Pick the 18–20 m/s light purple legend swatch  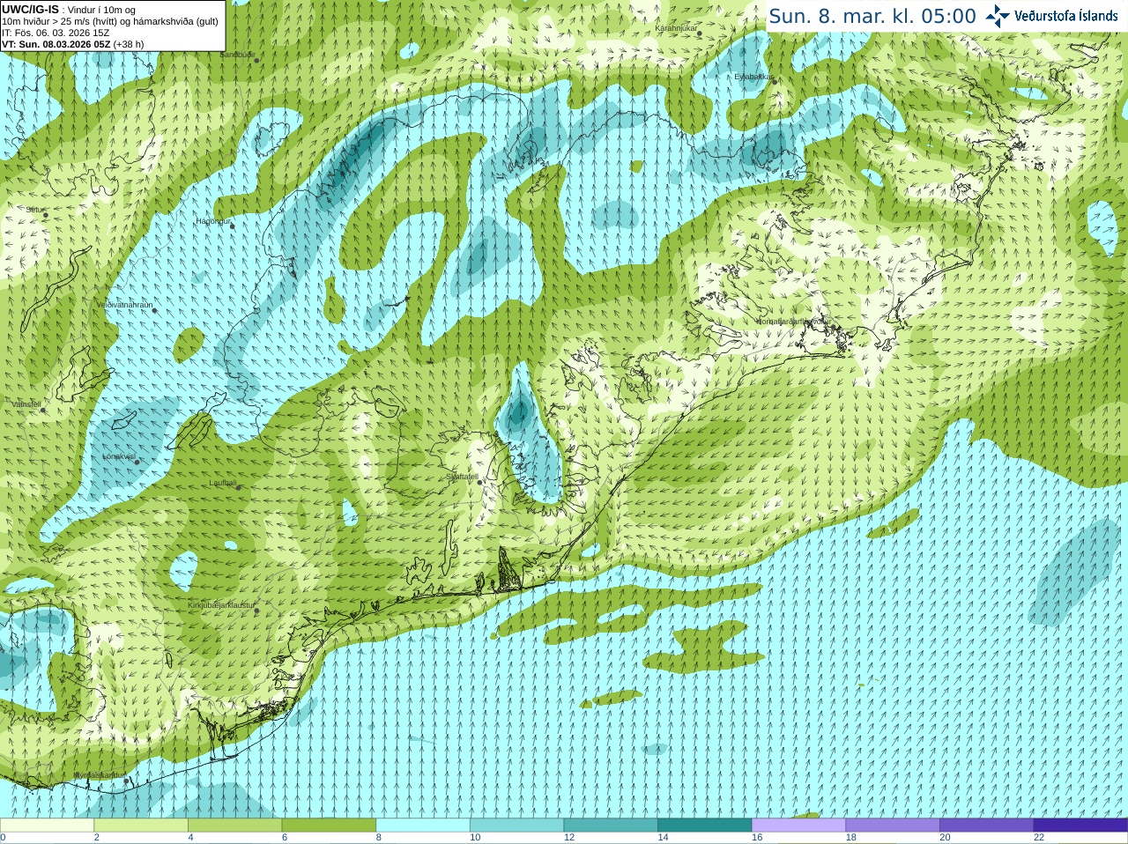pos(893,825)
